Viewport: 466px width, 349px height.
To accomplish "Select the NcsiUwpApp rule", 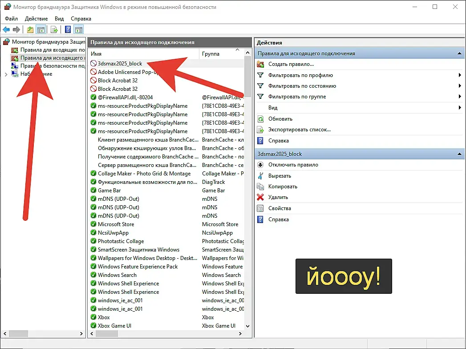I will (113, 233).
